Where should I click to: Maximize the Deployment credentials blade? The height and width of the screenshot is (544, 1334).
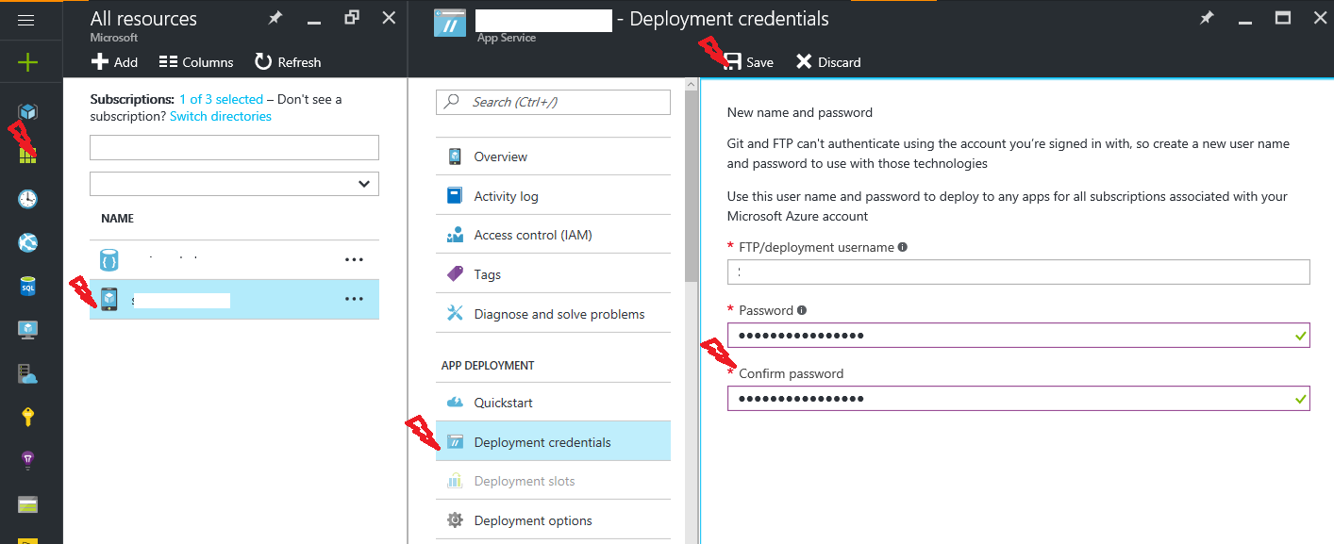[x=1282, y=18]
